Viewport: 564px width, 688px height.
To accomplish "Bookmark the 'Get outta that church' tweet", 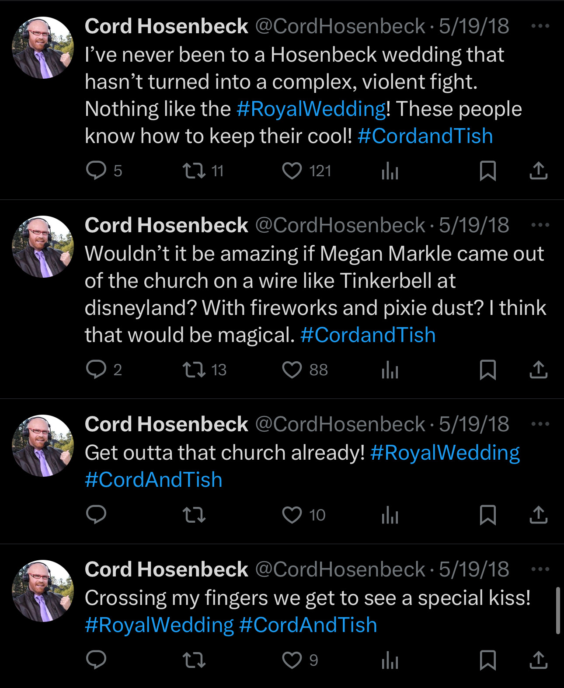I will click(487, 515).
